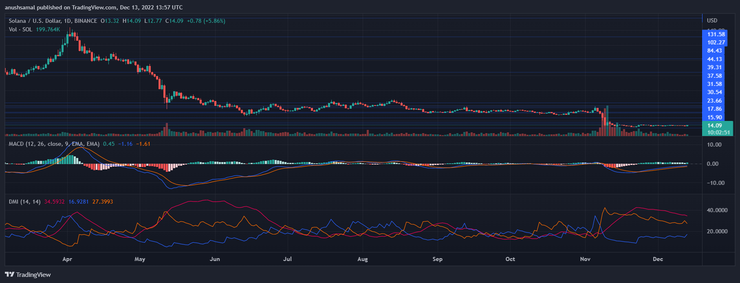Click the current price label 14.09
Screen dimensions: 740x283
click(714, 125)
